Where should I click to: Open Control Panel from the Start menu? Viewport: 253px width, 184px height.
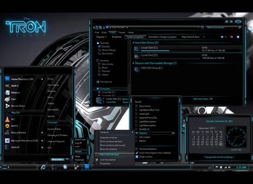tap(54, 129)
